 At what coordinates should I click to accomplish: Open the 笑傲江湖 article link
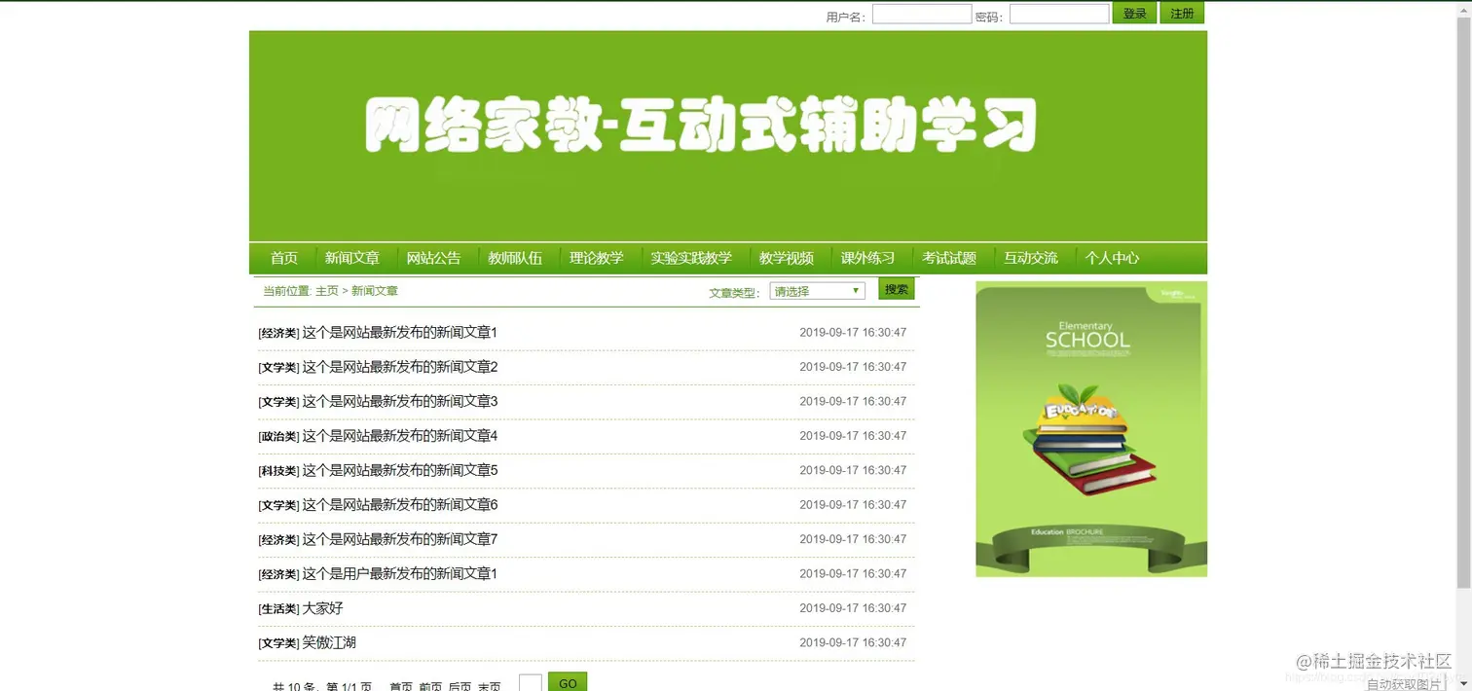coord(306,642)
